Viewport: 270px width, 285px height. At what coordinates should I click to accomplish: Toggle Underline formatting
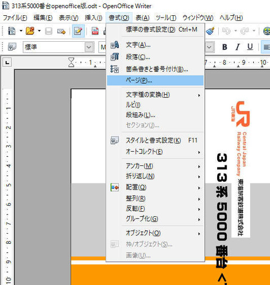pyautogui.click(x=250, y=47)
